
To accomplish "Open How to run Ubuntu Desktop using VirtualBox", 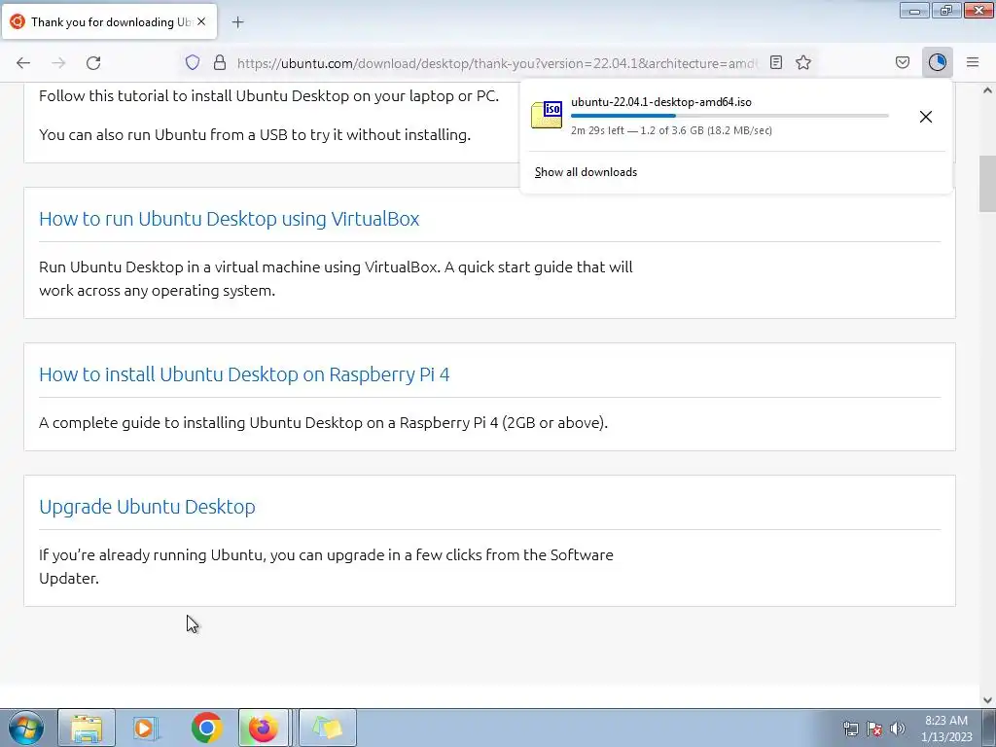I will click(230, 219).
